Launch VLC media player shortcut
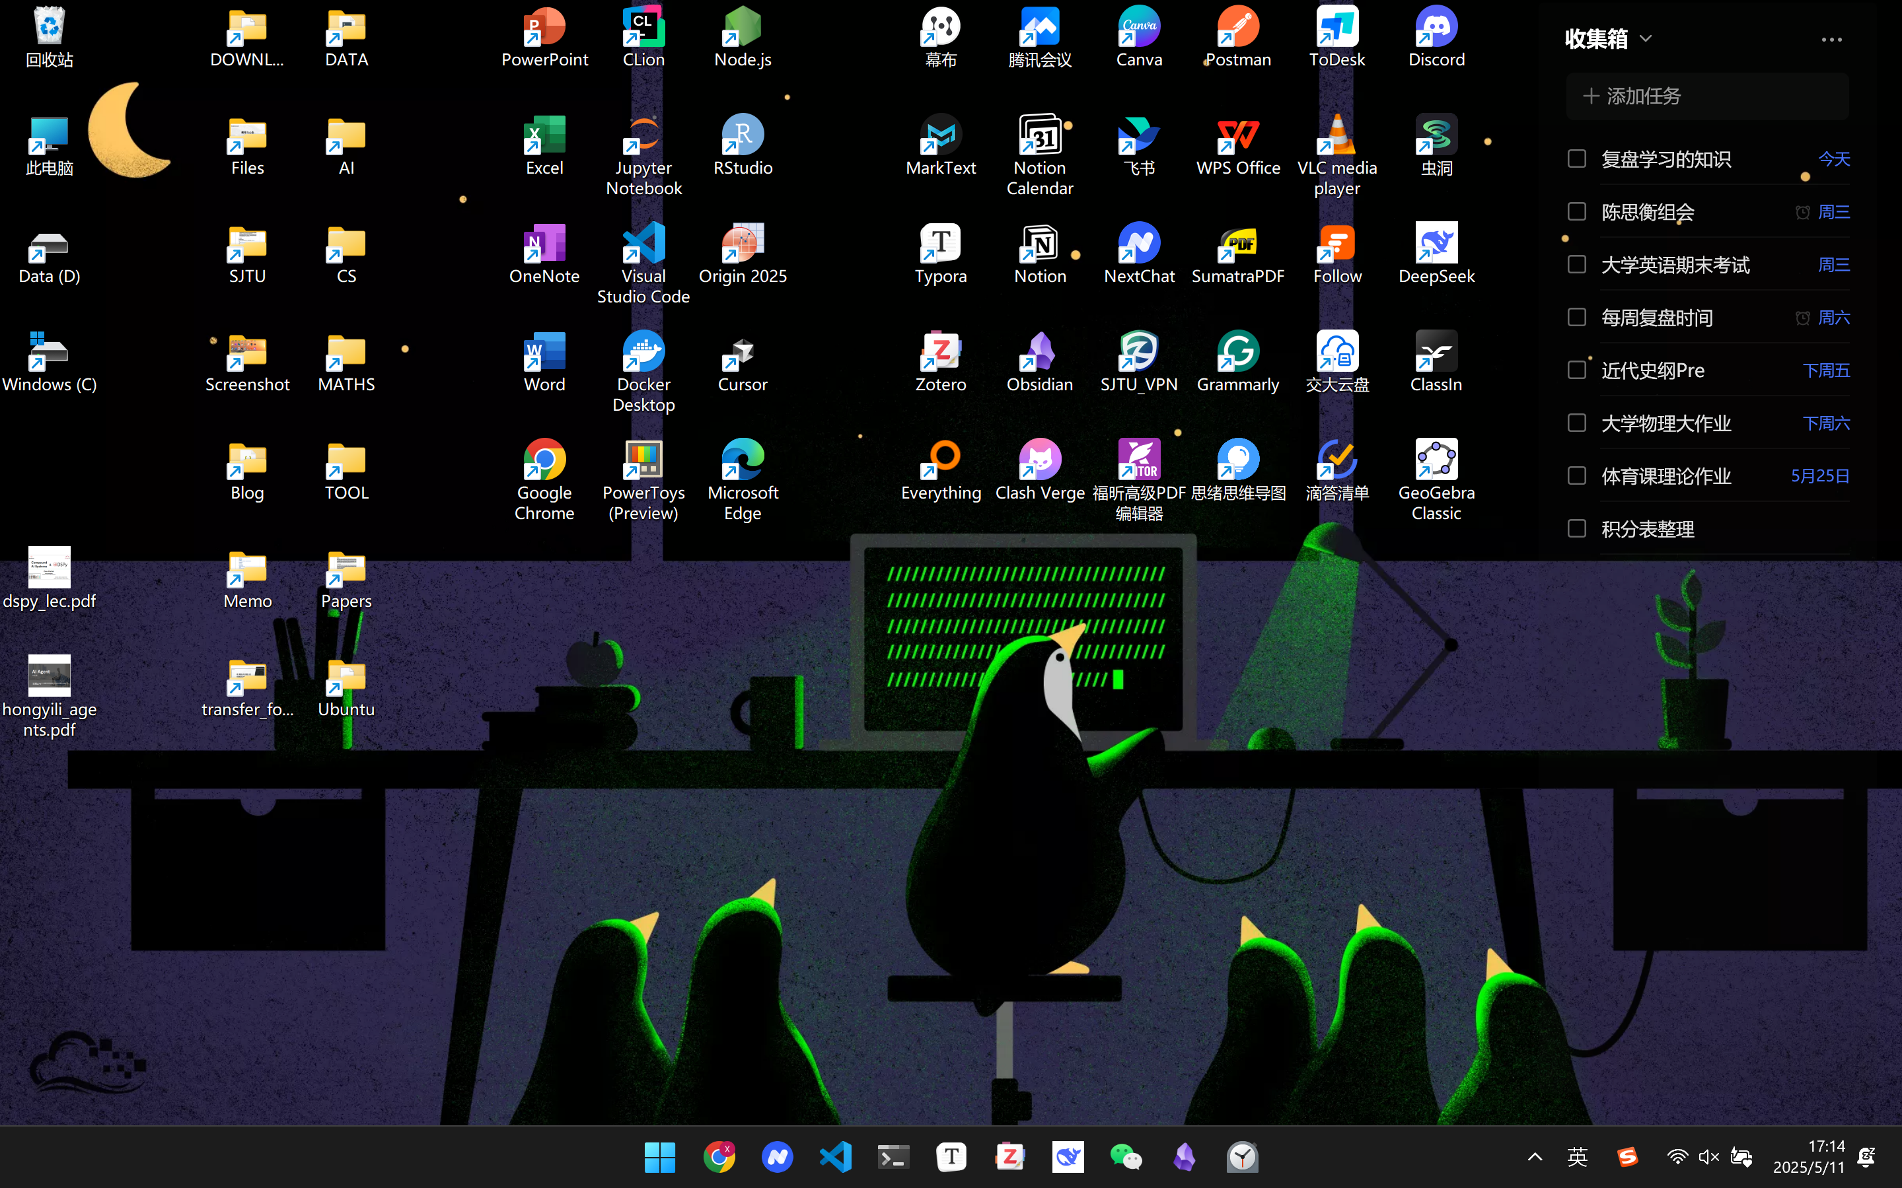 coord(1337,156)
